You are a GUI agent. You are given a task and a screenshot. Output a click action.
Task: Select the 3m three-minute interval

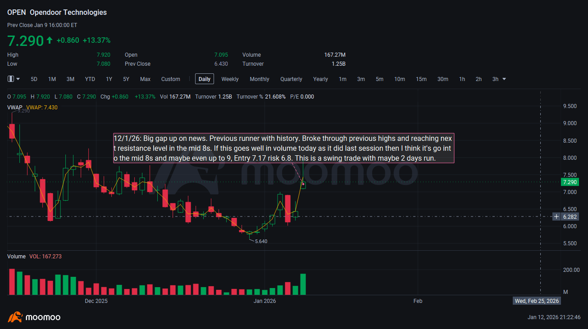361,79
